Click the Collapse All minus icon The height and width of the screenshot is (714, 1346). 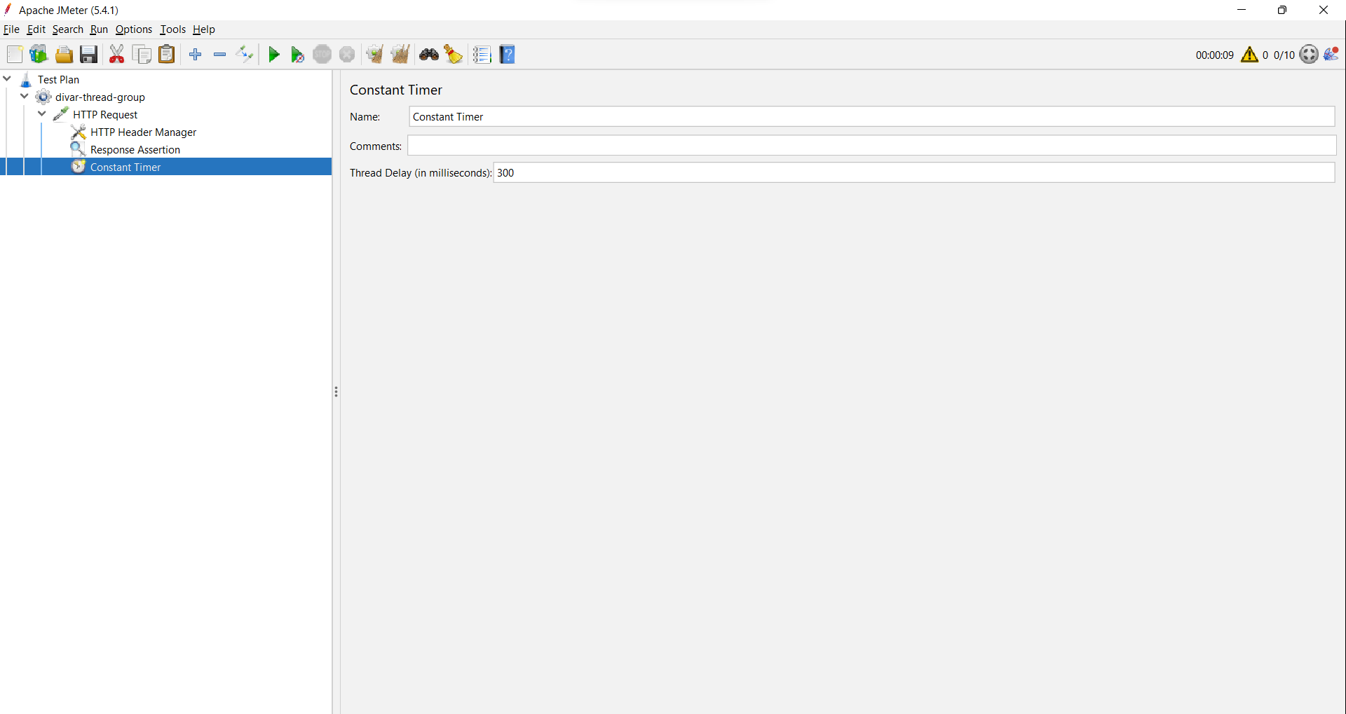click(x=220, y=55)
